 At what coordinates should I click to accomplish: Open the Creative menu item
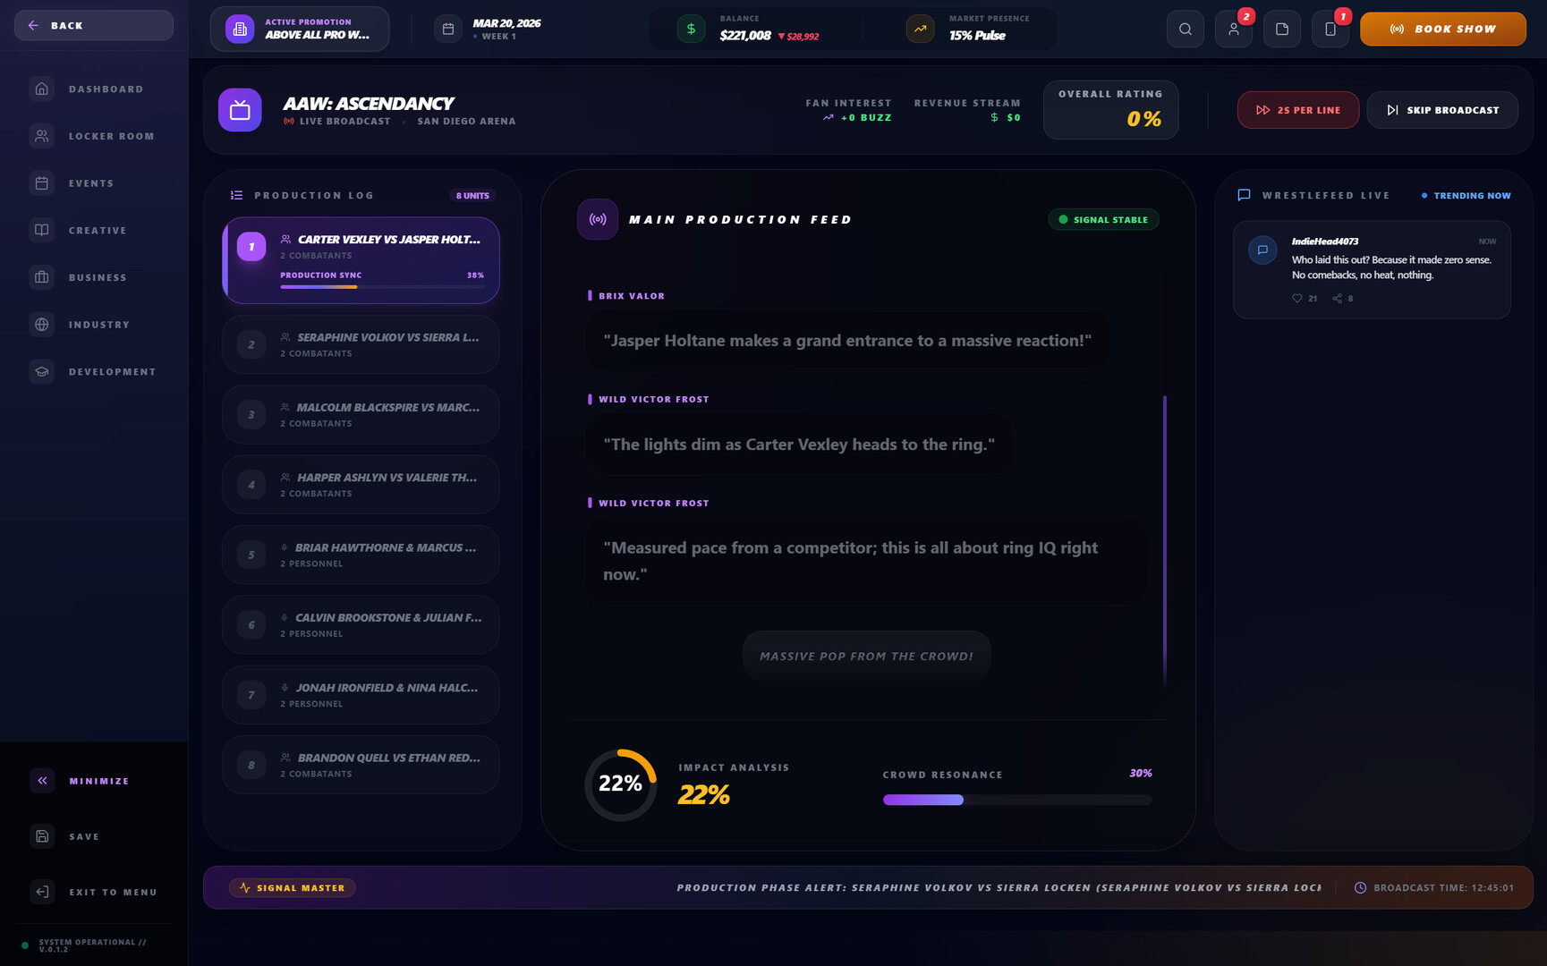point(94,230)
